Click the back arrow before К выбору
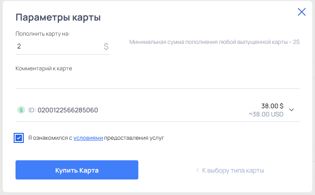Viewport: 315px width, 195px height. [198, 170]
